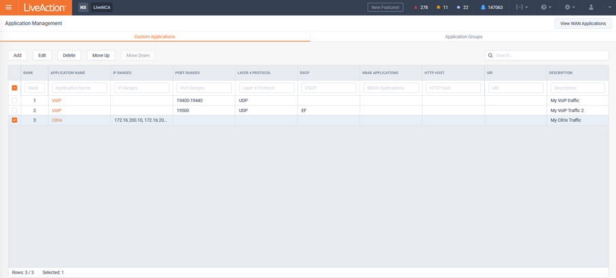Open the hamburger navigation menu
This screenshot has height=278, width=616.
(x=9, y=7)
